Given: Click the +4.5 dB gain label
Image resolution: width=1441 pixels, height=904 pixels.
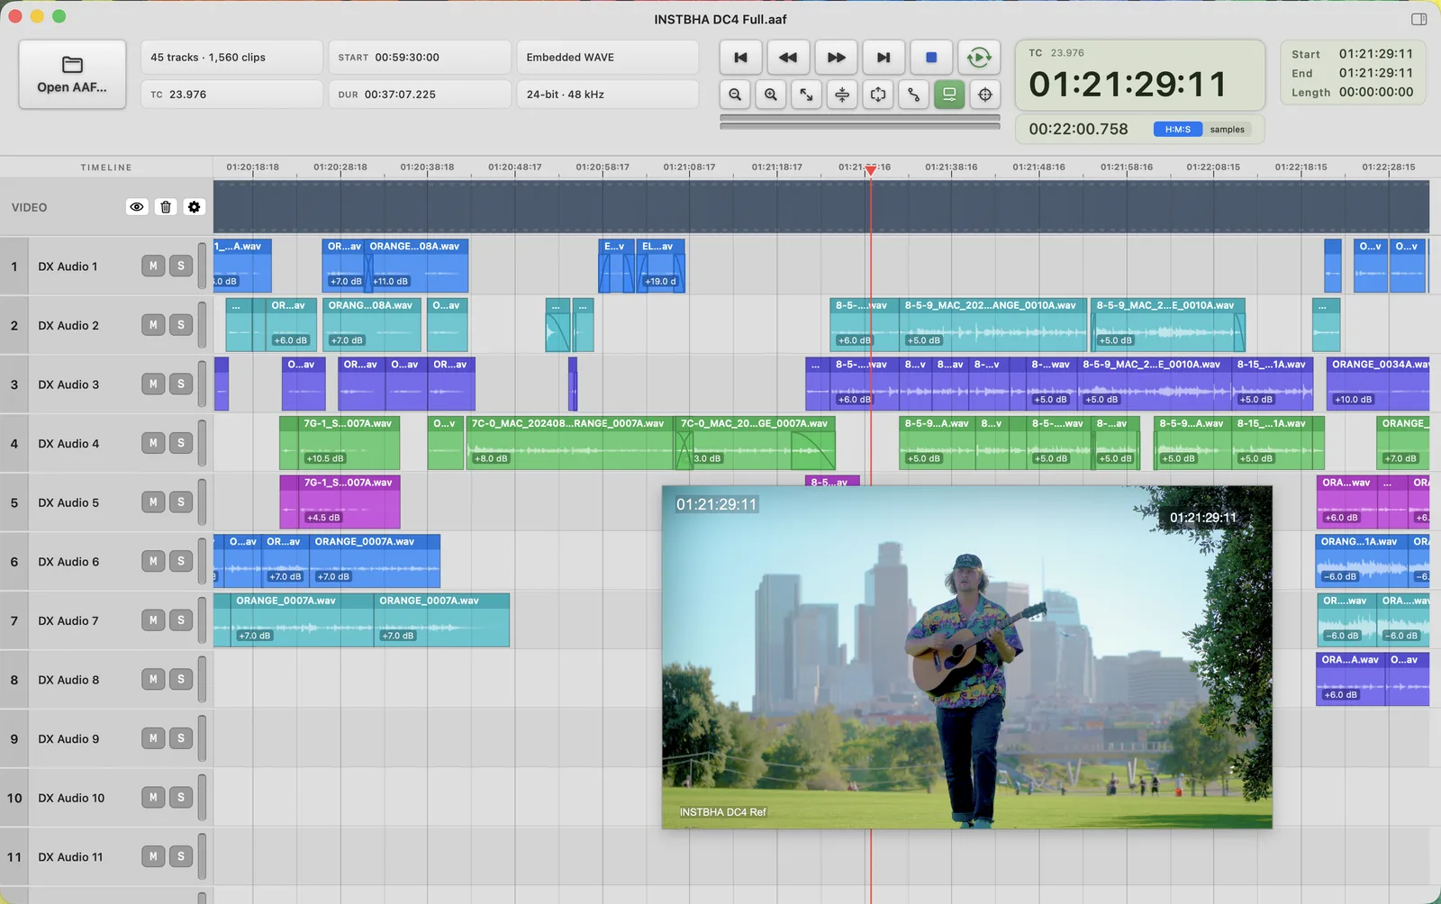Looking at the screenshot, I should 323,518.
